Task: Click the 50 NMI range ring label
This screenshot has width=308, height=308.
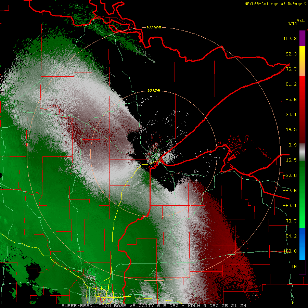Action: click(154, 91)
